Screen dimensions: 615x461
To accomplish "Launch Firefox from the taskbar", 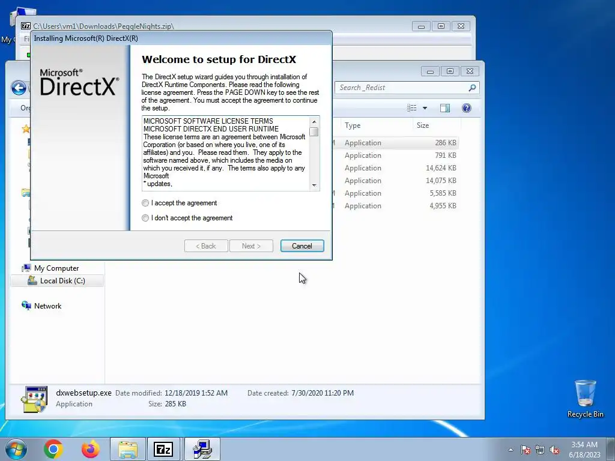I will point(91,449).
